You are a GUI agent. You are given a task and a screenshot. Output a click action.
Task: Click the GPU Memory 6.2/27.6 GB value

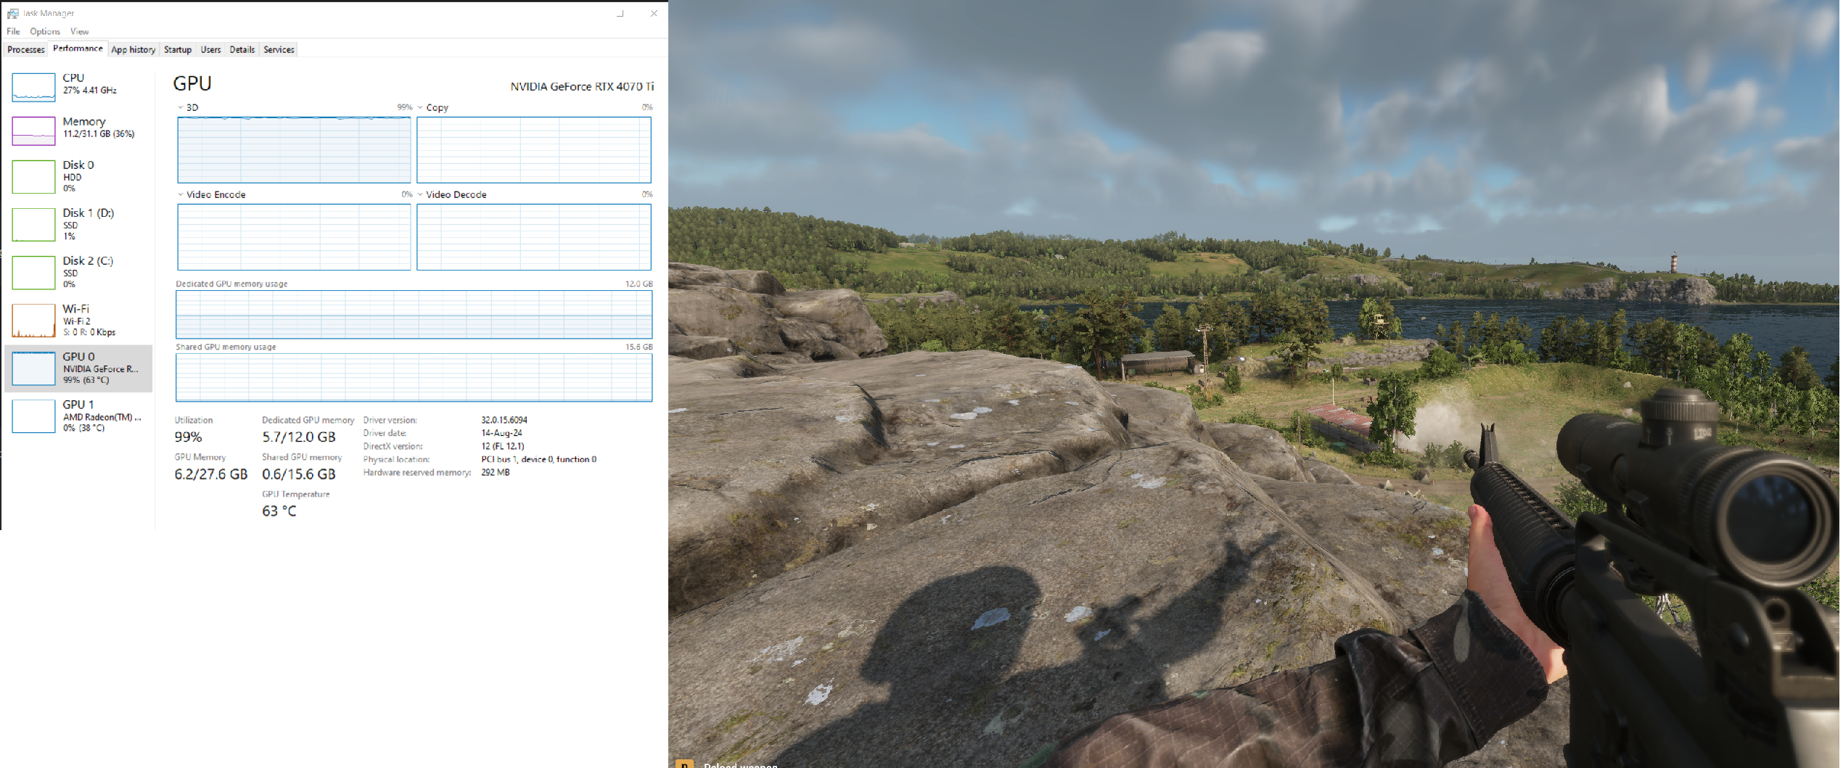[x=211, y=474]
